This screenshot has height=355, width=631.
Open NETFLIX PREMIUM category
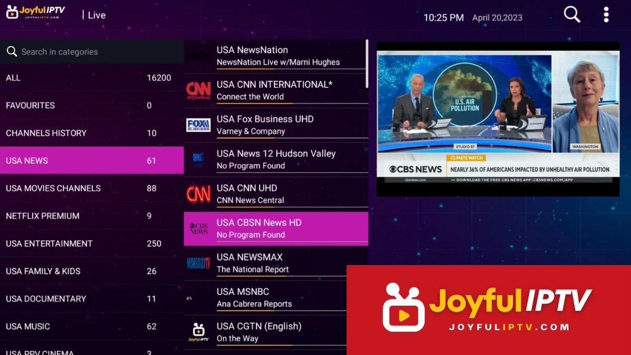[92, 216]
